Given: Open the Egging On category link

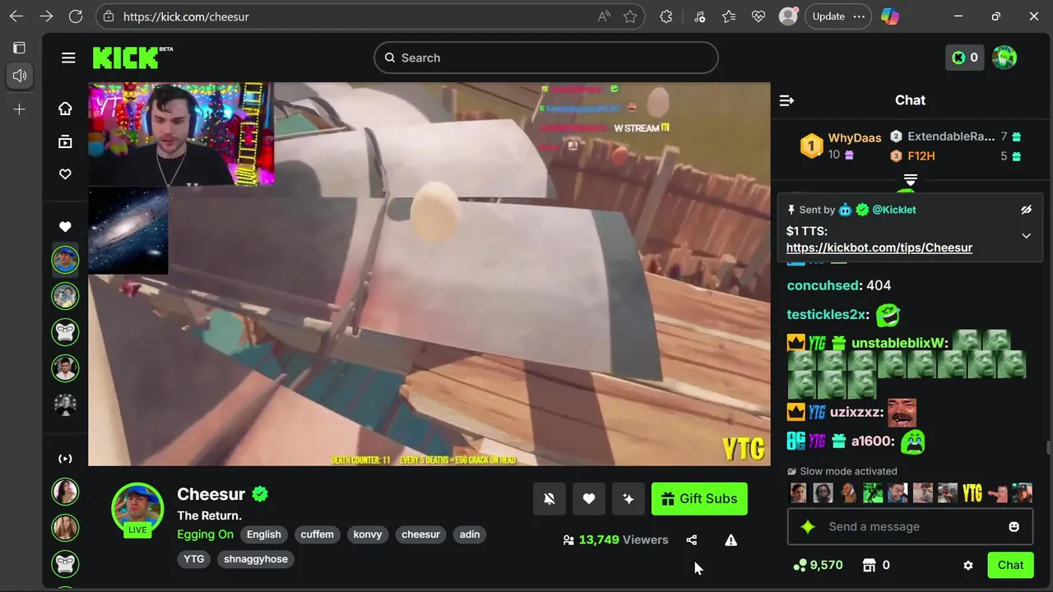Looking at the screenshot, I should [x=206, y=534].
